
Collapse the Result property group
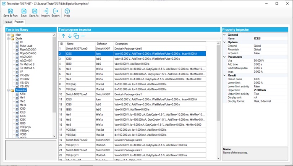(225, 75)
